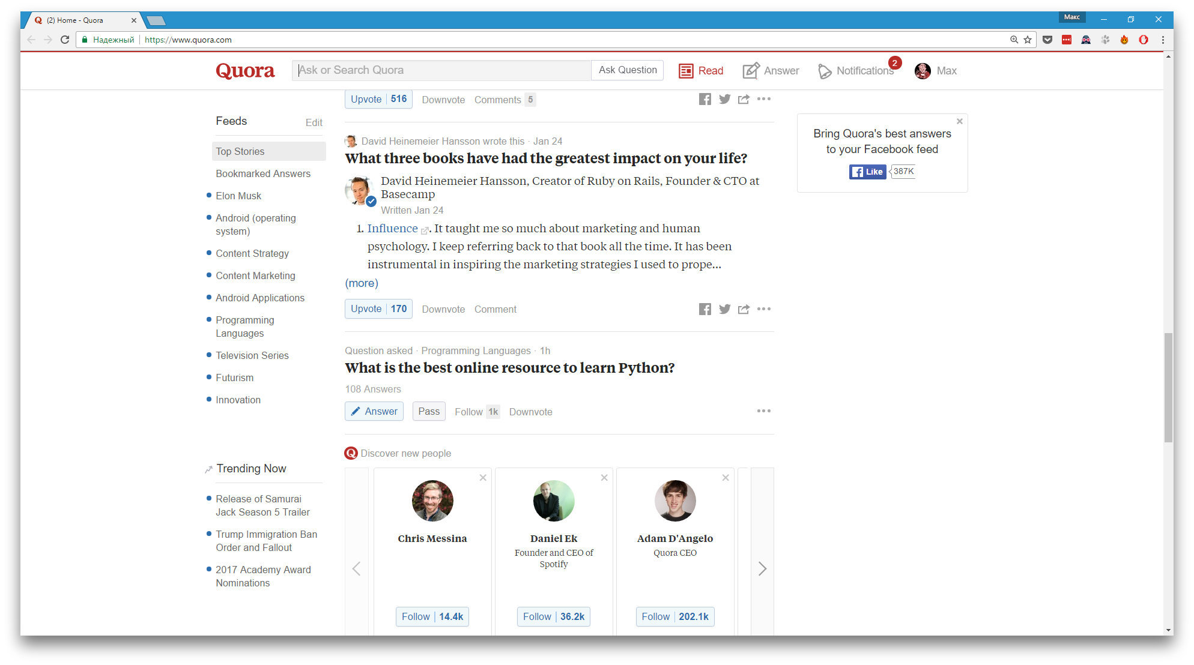Follow the Python question

[468, 412]
